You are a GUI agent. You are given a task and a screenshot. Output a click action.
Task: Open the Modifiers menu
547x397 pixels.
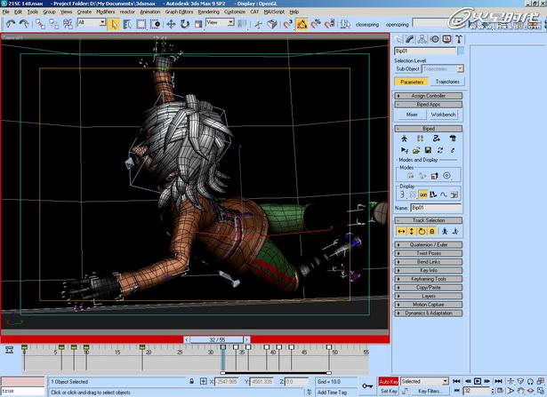(106, 12)
